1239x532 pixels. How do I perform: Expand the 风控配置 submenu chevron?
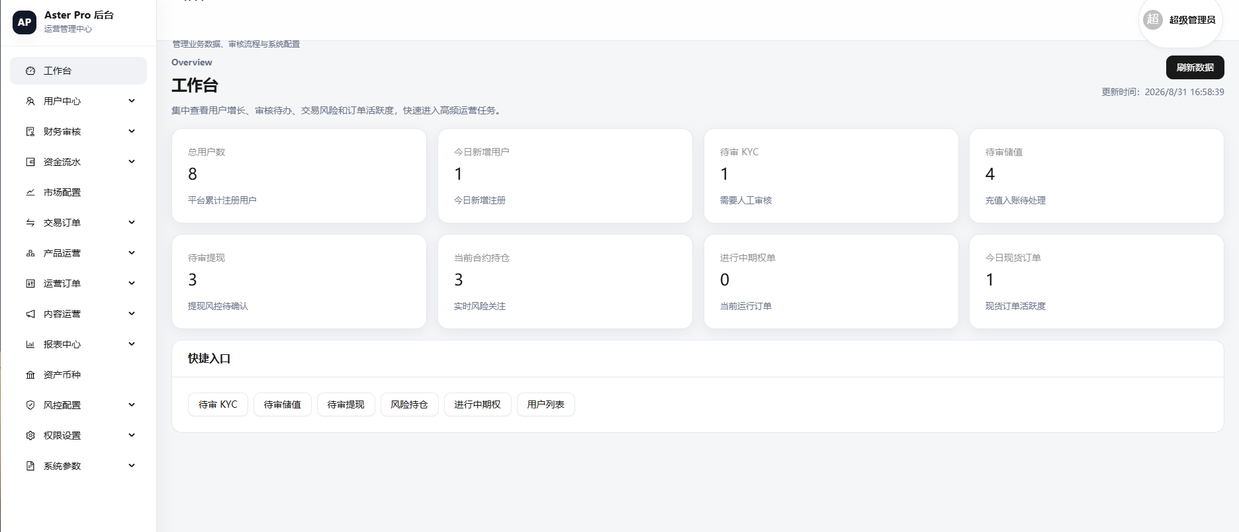point(132,405)
